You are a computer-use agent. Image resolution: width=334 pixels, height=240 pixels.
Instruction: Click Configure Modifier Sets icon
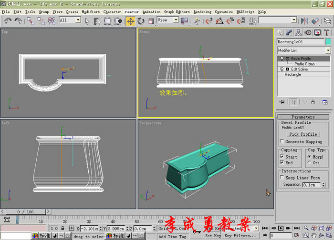(x=325, y=102)
